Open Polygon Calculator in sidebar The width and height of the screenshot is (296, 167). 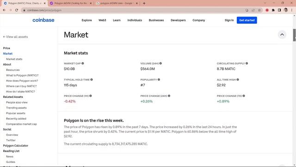point(15,146)
